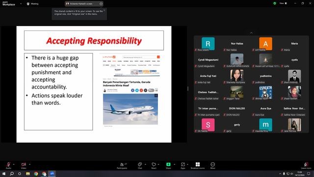Select GUMILAR ARYAJOANZA video thumbnail
Screen dimensions: 314x177
[x=237, y=59]
